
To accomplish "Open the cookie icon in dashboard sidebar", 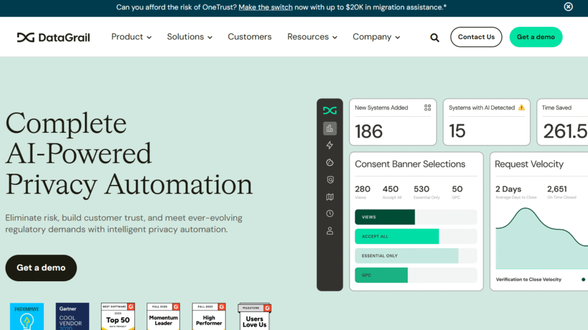I will (x=329, y=163).
